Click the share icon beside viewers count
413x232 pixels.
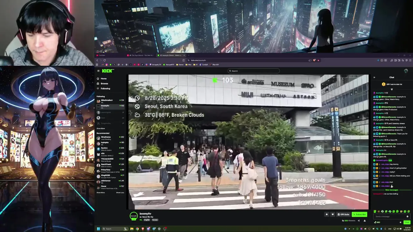point(358,221)
